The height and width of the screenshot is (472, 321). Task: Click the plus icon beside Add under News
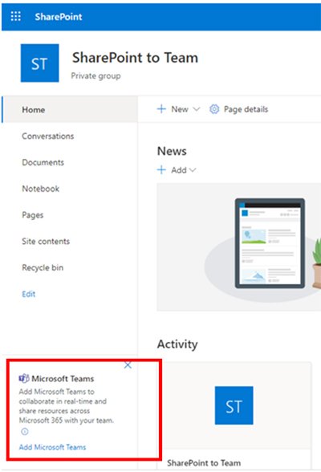click(161, 170)
